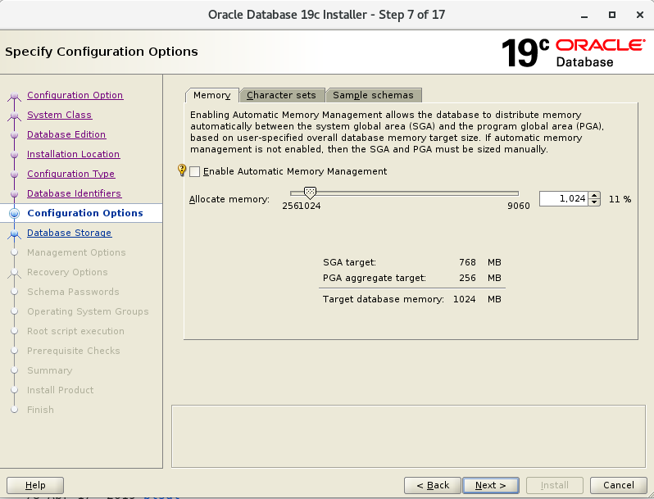Enable Automatic Memory Management checkbox
This screenshot has width=654, height=499.
194,171
